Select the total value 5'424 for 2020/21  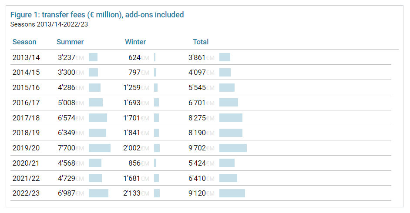[x=197, y=163]
